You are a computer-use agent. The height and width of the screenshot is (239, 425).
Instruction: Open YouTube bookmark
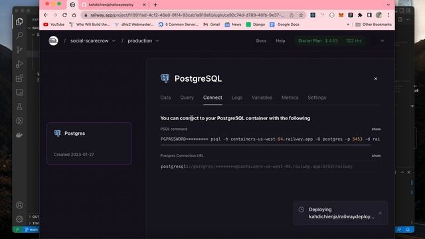coord(54,25)
